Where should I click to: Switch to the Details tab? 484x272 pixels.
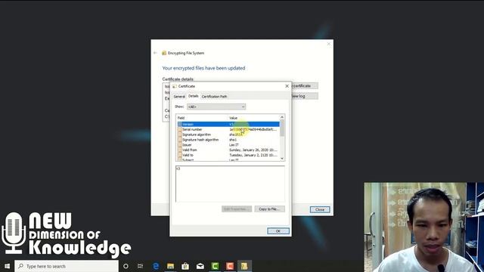pyautogui.click(x=194, y=96)
